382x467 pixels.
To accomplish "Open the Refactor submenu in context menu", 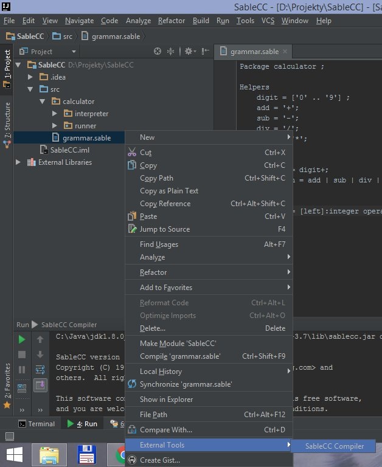I will pos(209,272).
